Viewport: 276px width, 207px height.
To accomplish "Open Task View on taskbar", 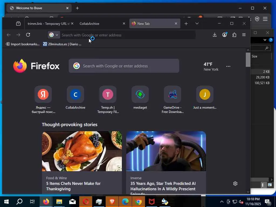I will point(32,202).
